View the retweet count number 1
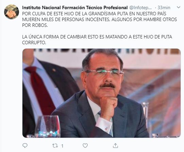184x152 pixels. click(x=62, y=146)
